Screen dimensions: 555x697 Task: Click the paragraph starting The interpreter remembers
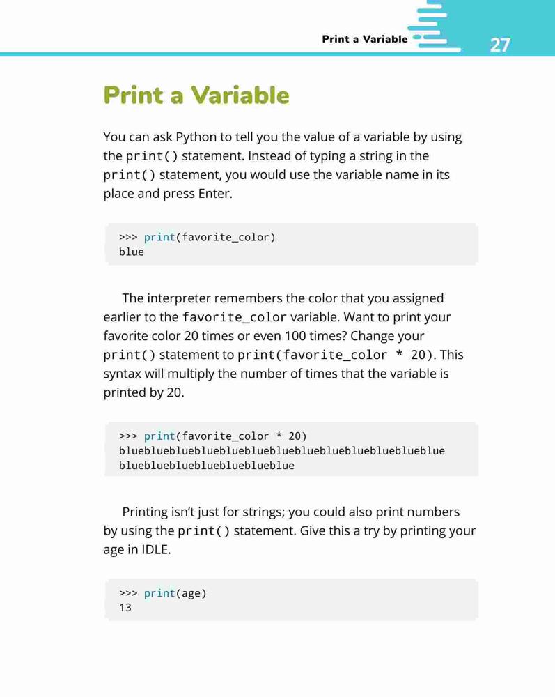(x=283, y=345)
